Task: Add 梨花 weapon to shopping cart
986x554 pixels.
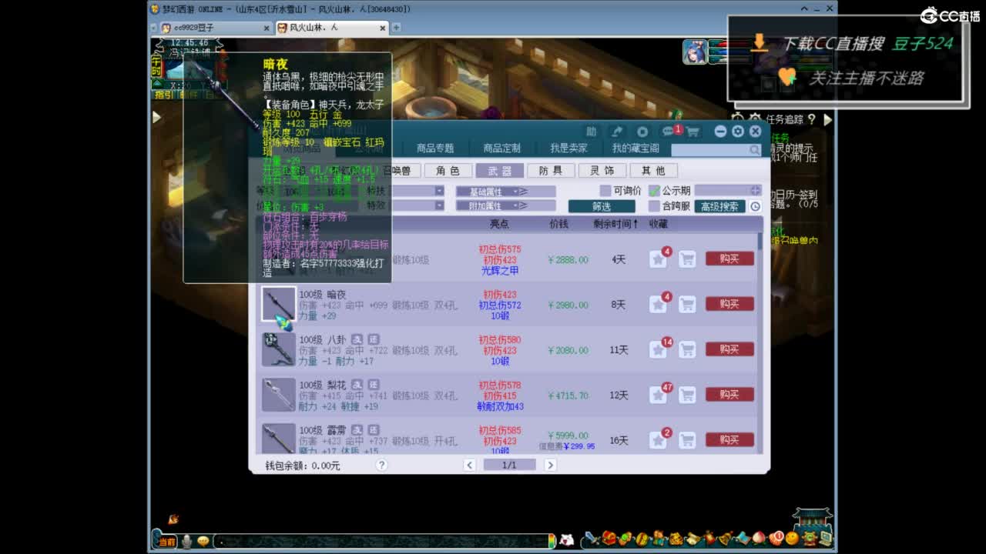Action: (687, 395)
